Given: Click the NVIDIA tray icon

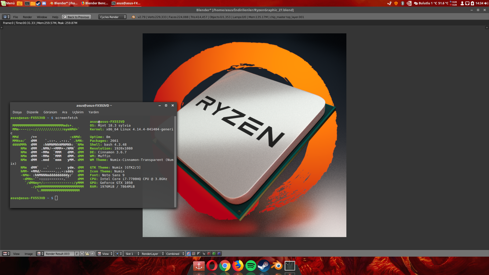Looking at the screenshot, I should coord(409,3).
